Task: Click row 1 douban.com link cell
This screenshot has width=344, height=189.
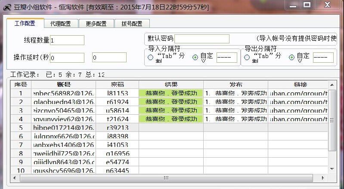Action: 298,93
